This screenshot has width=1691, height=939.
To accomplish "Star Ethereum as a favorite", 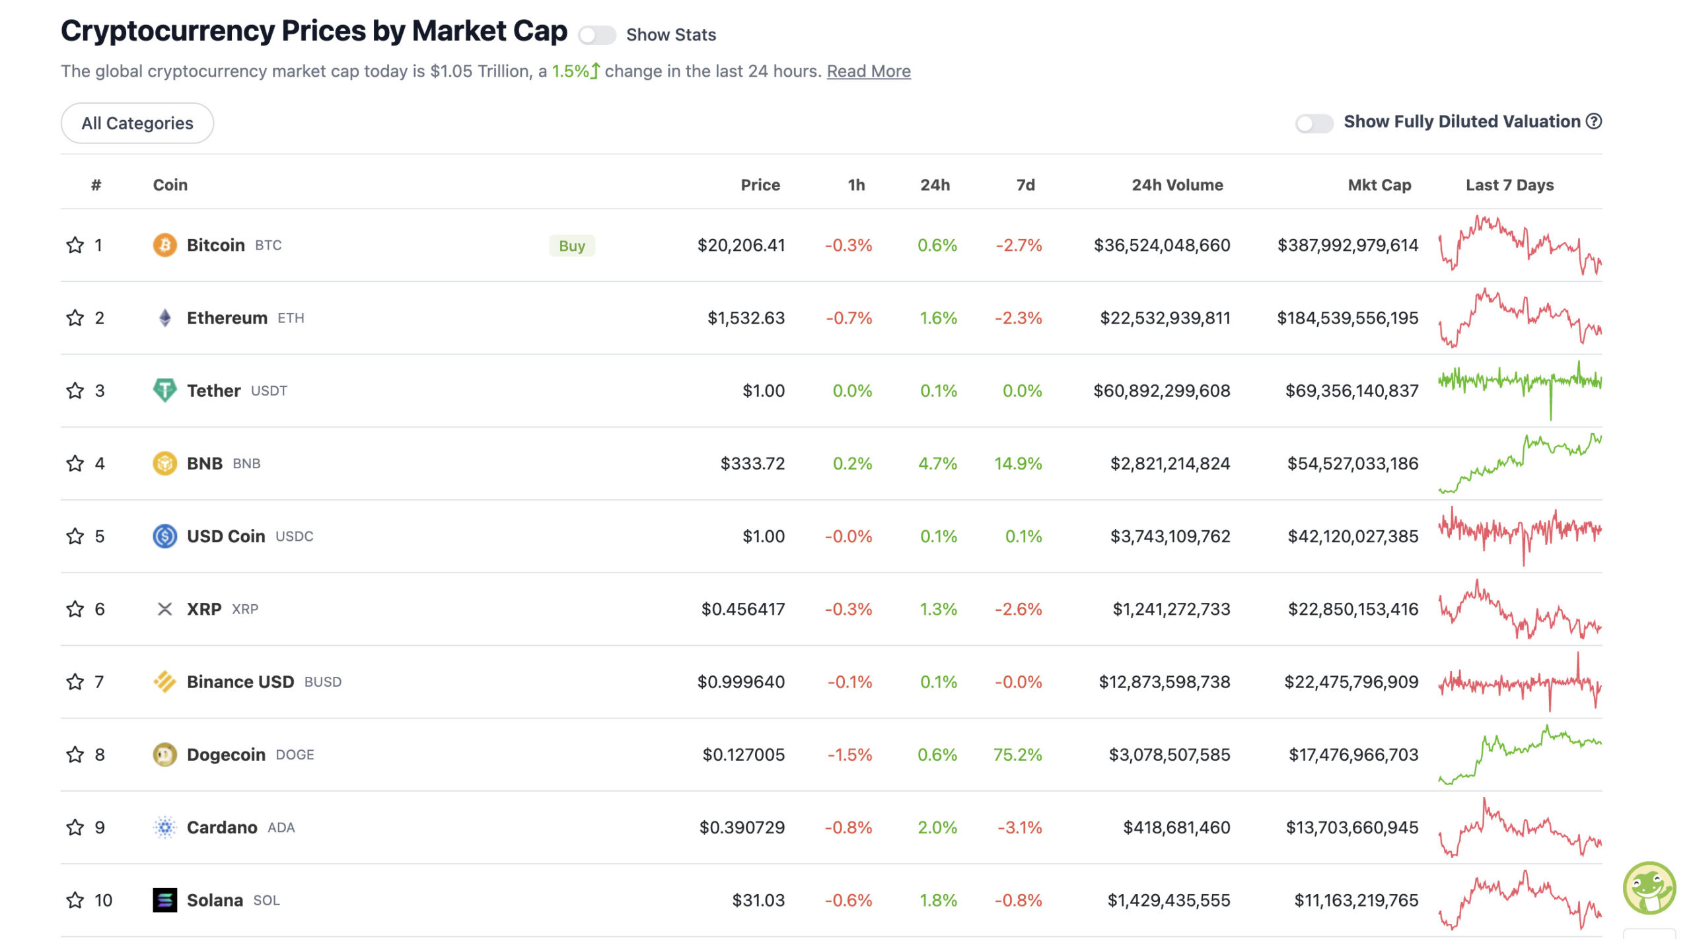I will click(x=75, y=318).
